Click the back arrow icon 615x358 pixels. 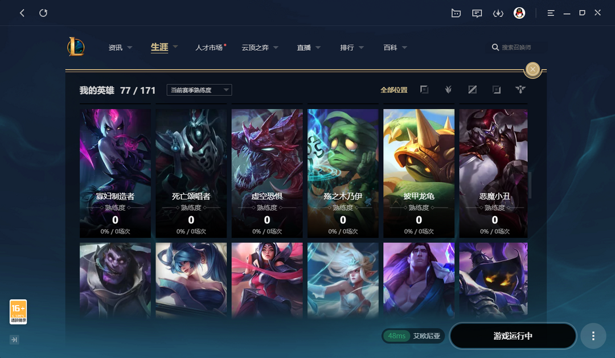[x=22, y=13]
